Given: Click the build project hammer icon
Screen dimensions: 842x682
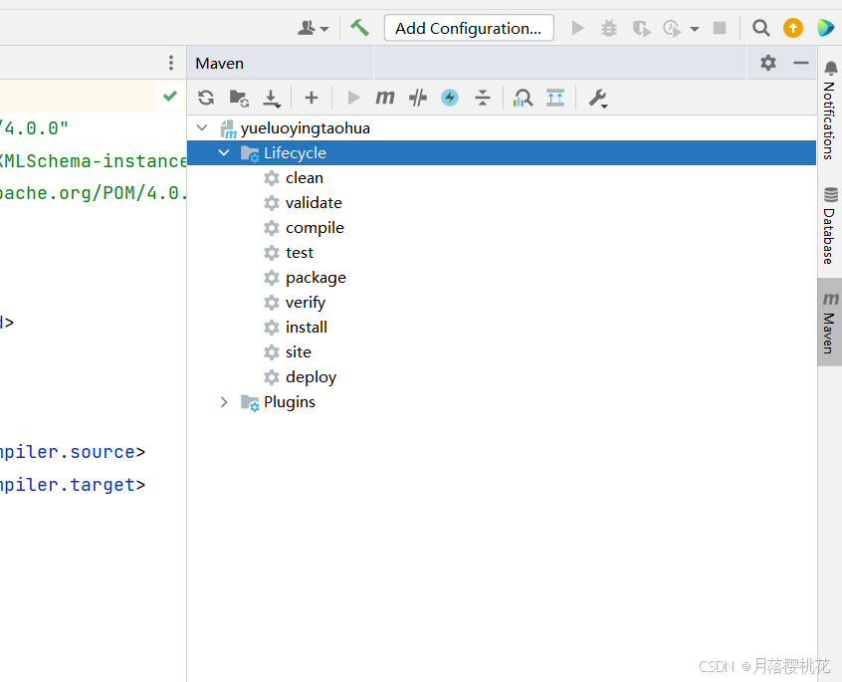Looking at the screenshot, I should point(359,28).
